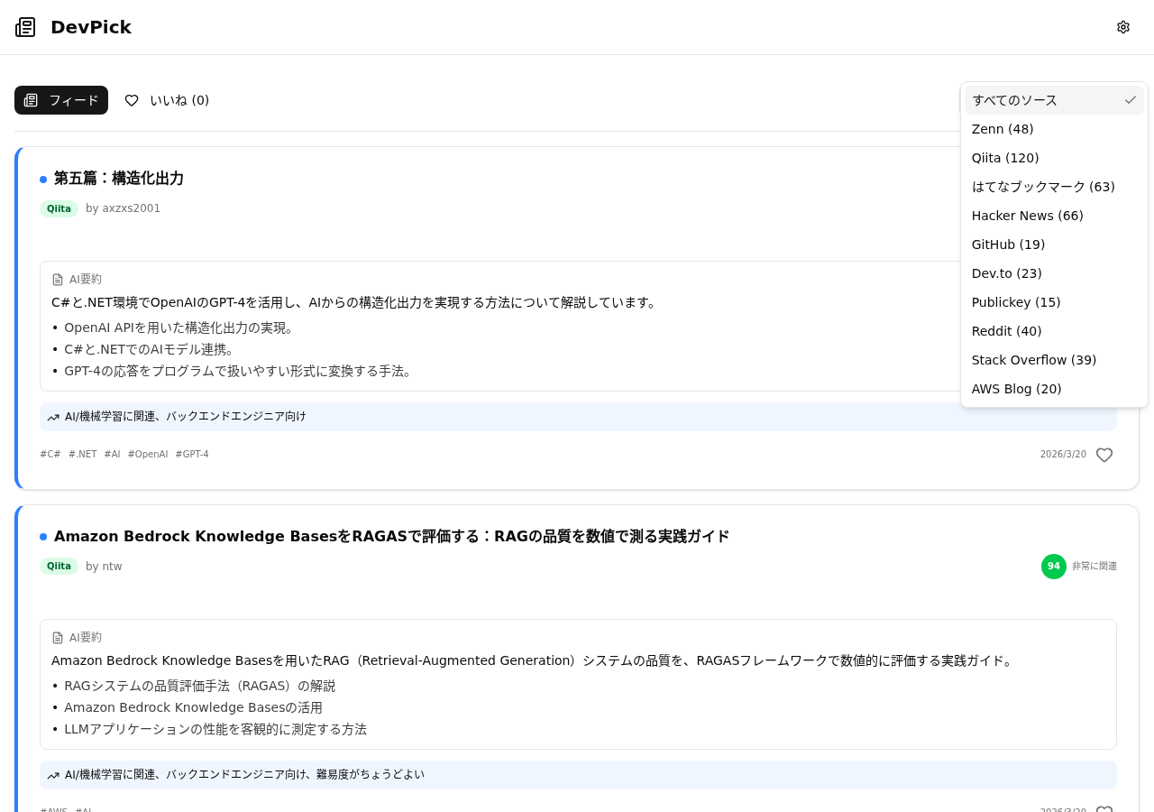Open the いいね (0) tab
Viewport: 1154px width, 812px height.
pyautogui.click(x=167, y=100)
